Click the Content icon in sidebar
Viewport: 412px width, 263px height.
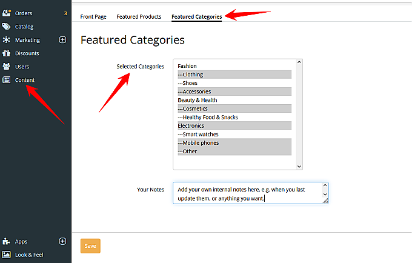click(x=6, y=79)
